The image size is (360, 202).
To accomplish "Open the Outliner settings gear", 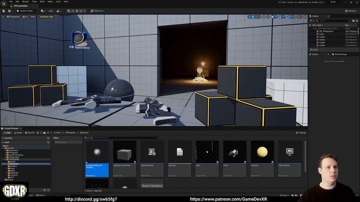I will click(x=357, y=21).
